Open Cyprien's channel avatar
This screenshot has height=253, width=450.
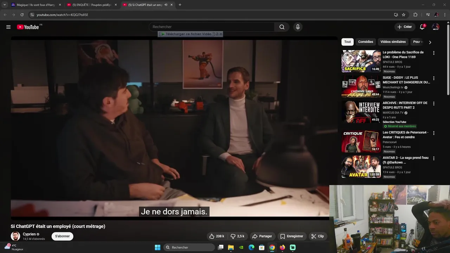click(15, 236)
